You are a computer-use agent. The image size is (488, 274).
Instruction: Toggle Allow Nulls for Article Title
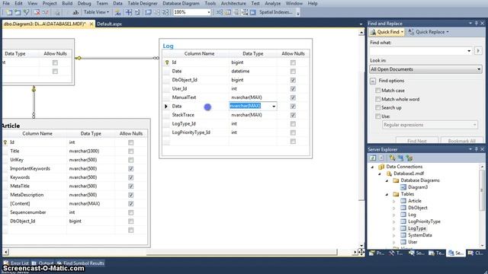point(130,151)
